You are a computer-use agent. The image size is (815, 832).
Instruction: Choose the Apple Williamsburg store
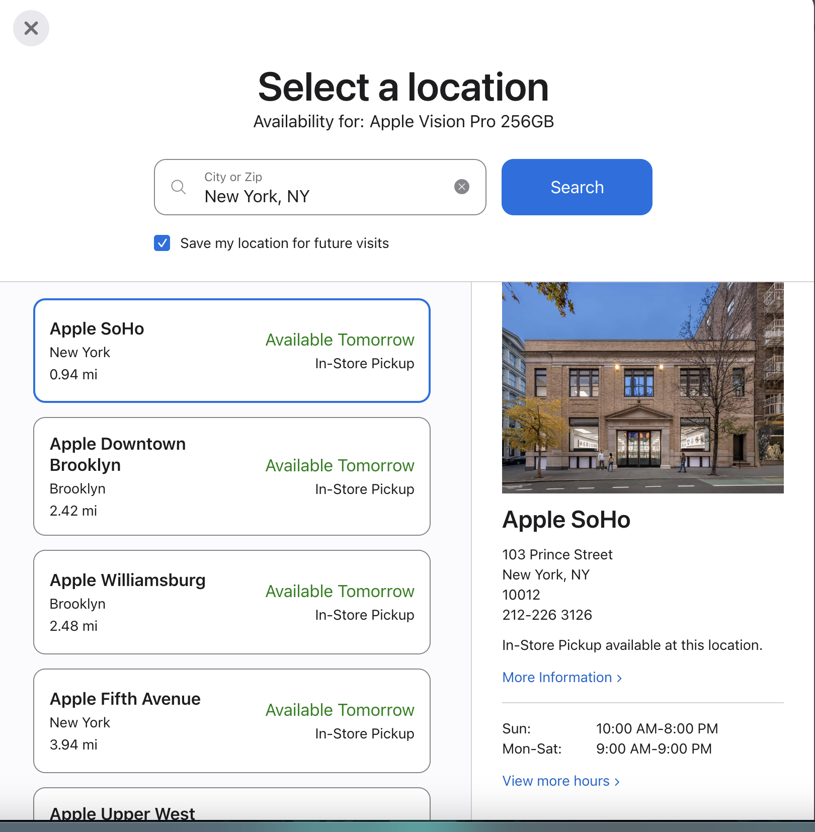click(x=232, y=602)
